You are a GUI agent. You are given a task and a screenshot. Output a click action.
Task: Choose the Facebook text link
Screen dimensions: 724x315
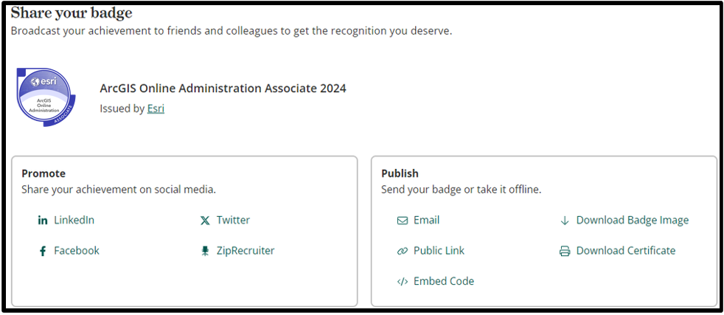tap(77, 251)
